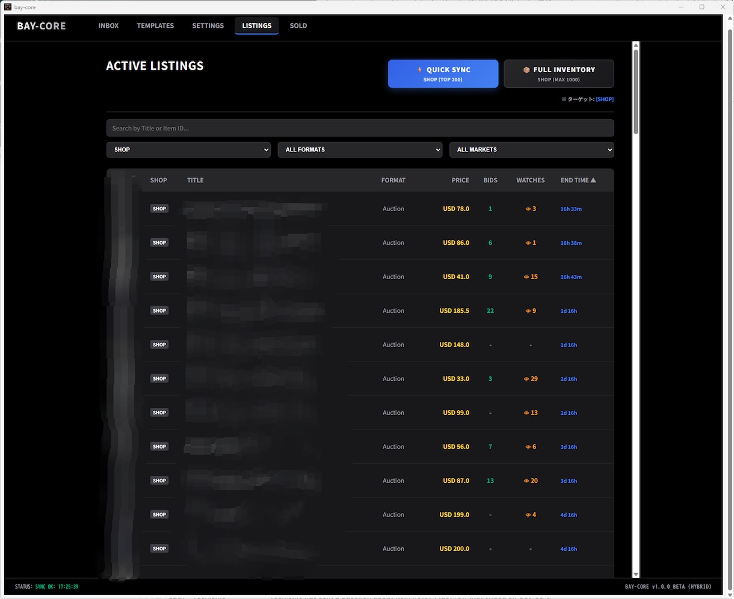Sort by the WATCHES column header
The width and height of the screenshot is (734, 599).
point(530,180)
